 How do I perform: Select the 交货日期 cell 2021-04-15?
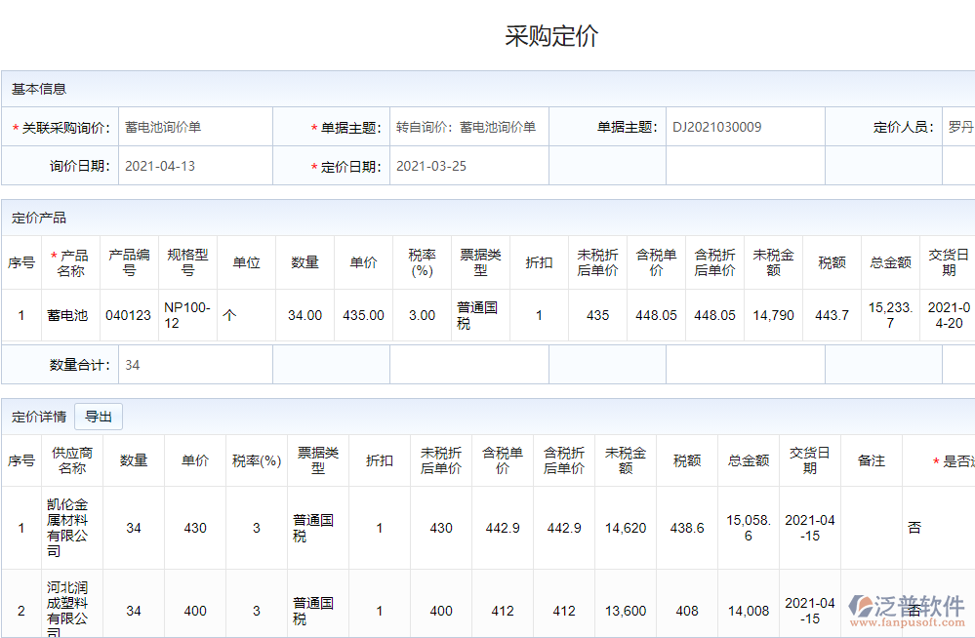[809, 528]
